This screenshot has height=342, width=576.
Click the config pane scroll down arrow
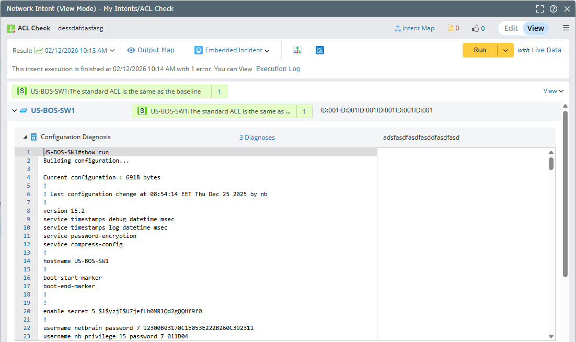click(x=551, y=336)
